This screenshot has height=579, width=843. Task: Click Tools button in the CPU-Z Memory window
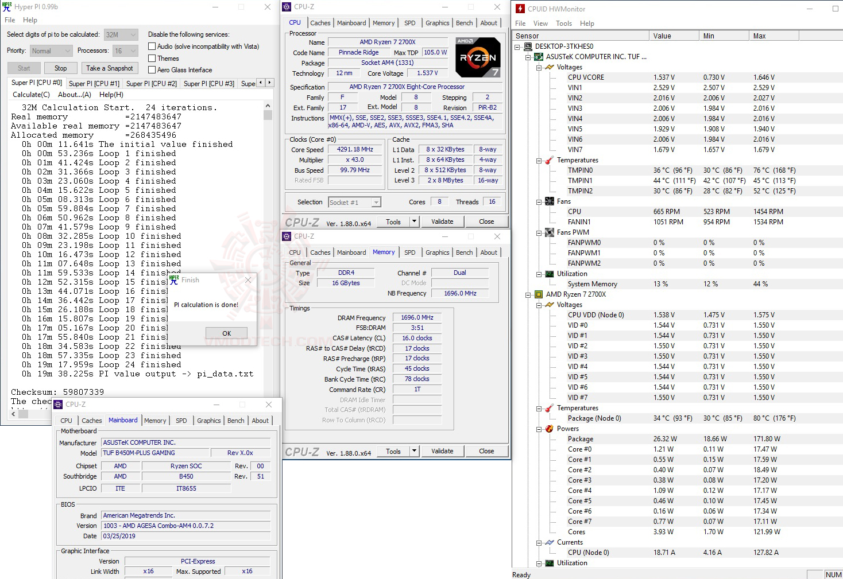[x=393, y=451]
